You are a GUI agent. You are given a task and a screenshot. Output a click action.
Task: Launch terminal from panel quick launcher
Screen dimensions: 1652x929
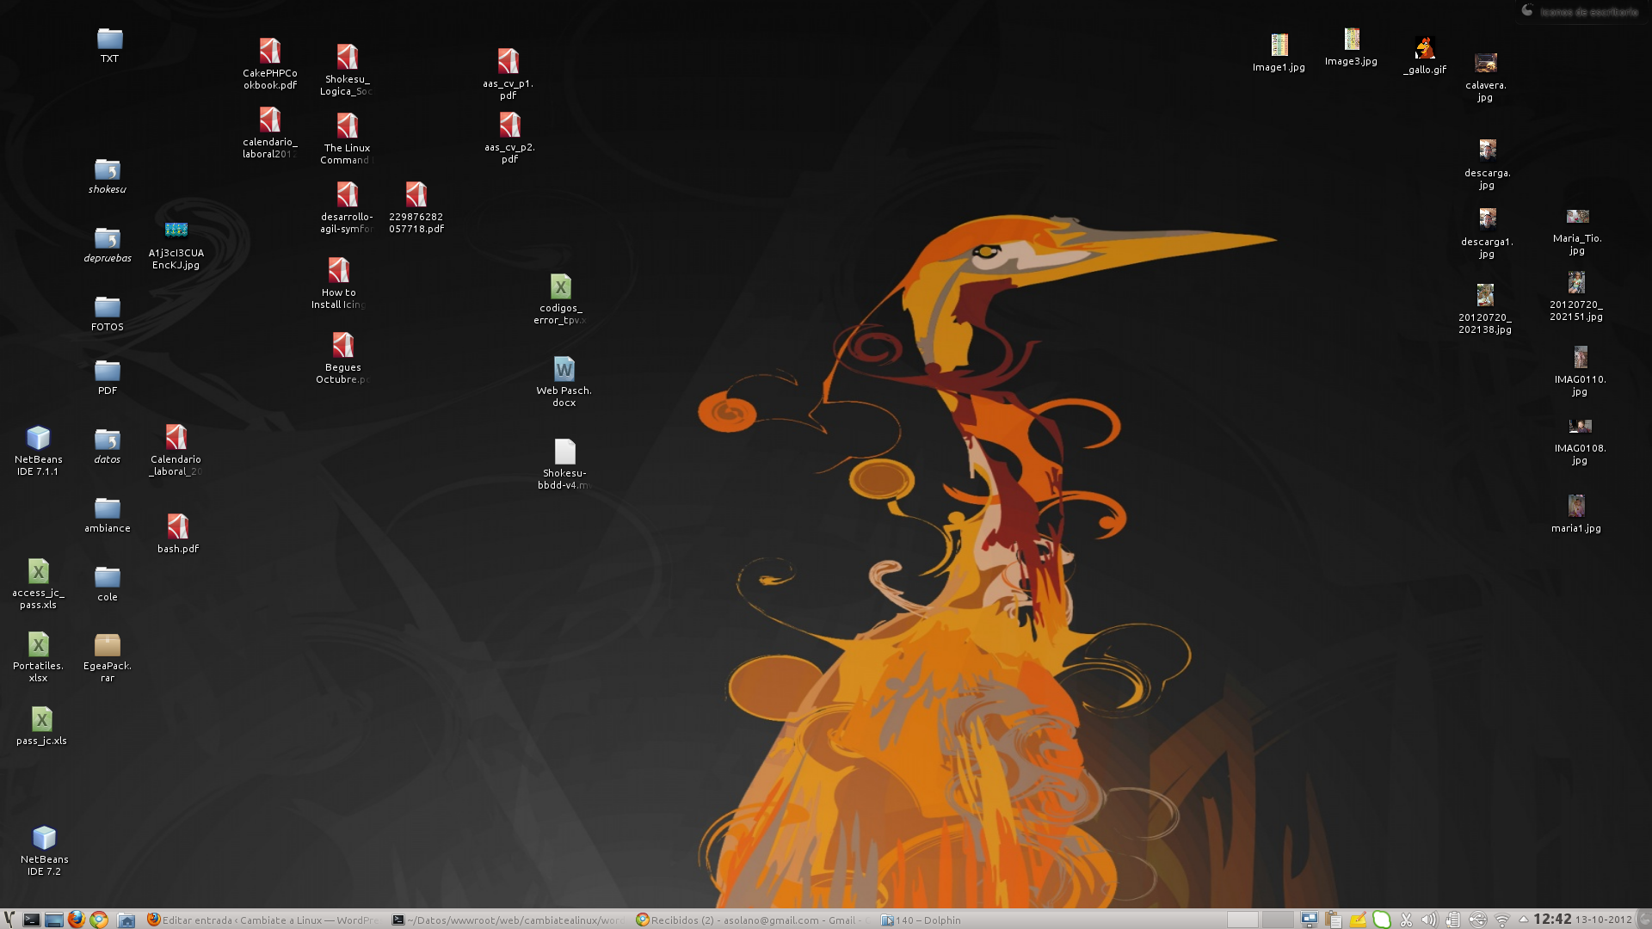(31, 920)
